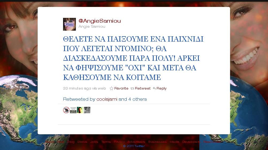The image size is (268, 150).
Task: Open the @AngieSamiou username link
Action: pos(100,21)
